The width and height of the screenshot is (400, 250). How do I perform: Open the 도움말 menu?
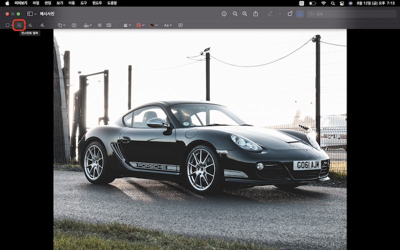pos(112,3)
